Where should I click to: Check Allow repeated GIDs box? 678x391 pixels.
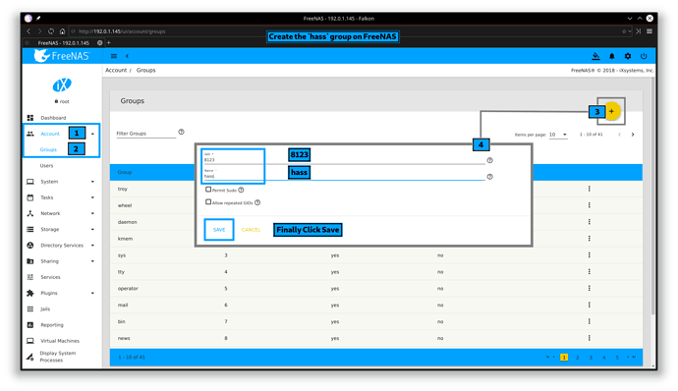coord(208,202)
